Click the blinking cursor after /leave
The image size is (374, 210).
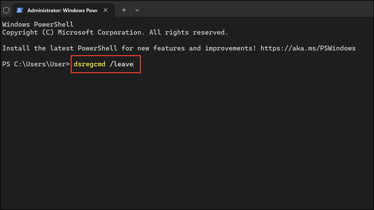tap(133, 64)
